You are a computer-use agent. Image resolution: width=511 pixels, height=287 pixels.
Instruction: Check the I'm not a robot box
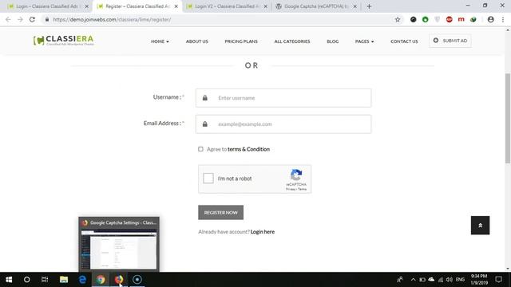(x=208, y=179)
